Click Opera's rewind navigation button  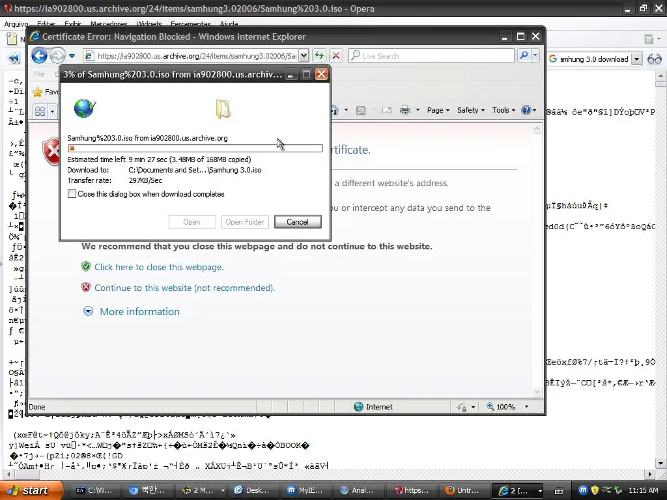point(14,58)
